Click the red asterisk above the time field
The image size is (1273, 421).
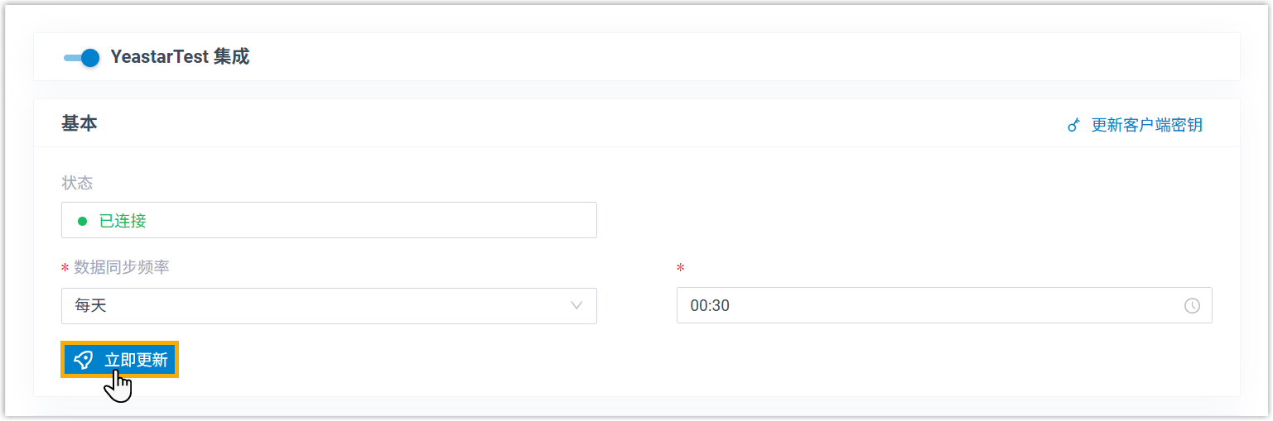(x=681, y=268)
